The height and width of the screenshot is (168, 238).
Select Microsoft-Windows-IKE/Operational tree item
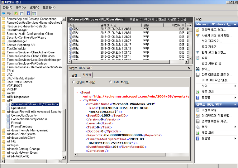tap(35, 104)
